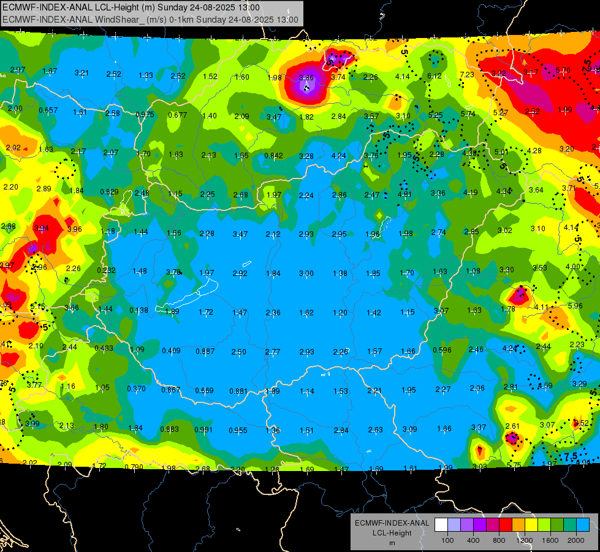Viewport: 600px width, 552px height.
Task: Click the light lavender legend swatch
Action: point(454,525)
